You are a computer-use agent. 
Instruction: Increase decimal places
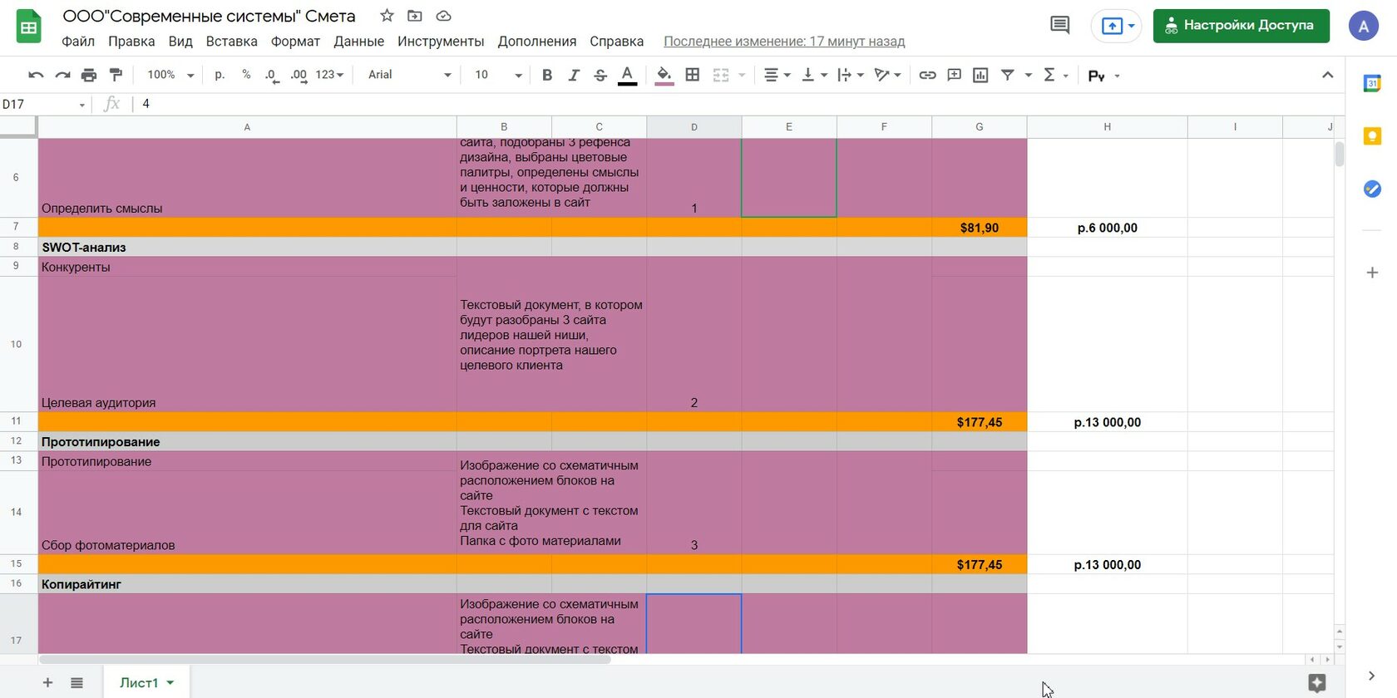299,75
